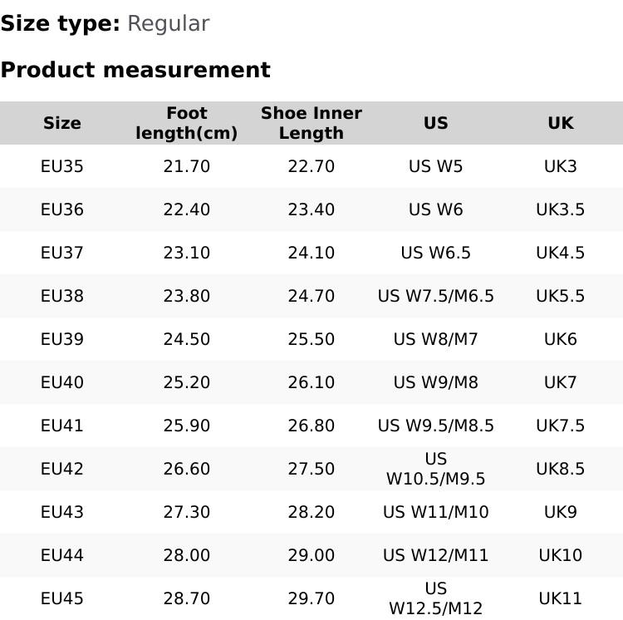The image size is (623, 620).
Task: Select the Product measurement heading
Action: tap(135, 70)
